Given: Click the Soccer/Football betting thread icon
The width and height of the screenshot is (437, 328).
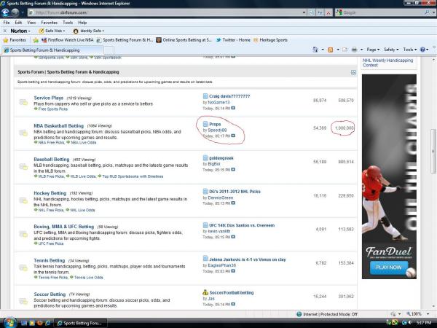Looking at the screenshot, I should [205, 292].
